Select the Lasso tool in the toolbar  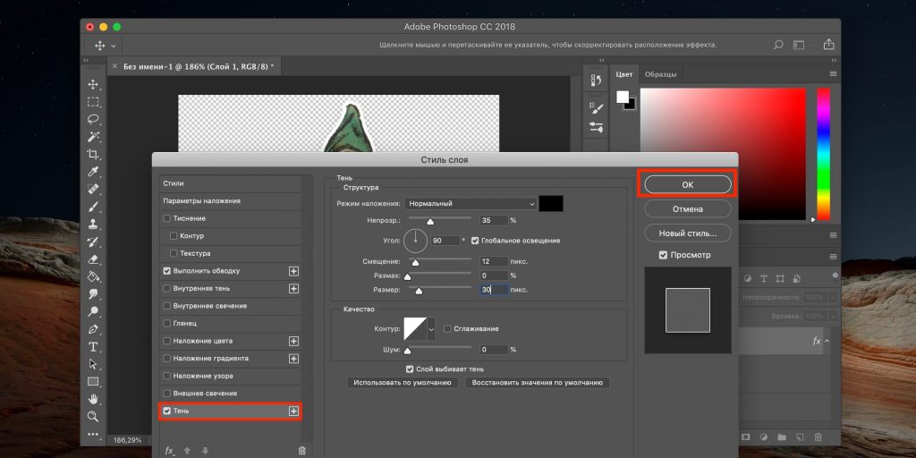pos(93,119)
